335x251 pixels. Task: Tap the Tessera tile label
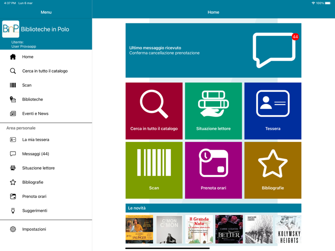tap(273, 129)
